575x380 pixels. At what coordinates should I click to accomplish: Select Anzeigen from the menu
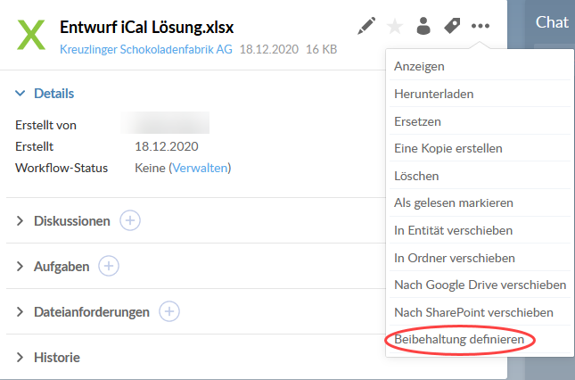(480, 66)
